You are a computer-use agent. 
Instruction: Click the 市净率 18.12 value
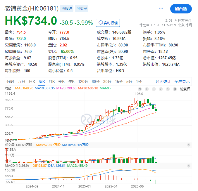click(163, 52)
